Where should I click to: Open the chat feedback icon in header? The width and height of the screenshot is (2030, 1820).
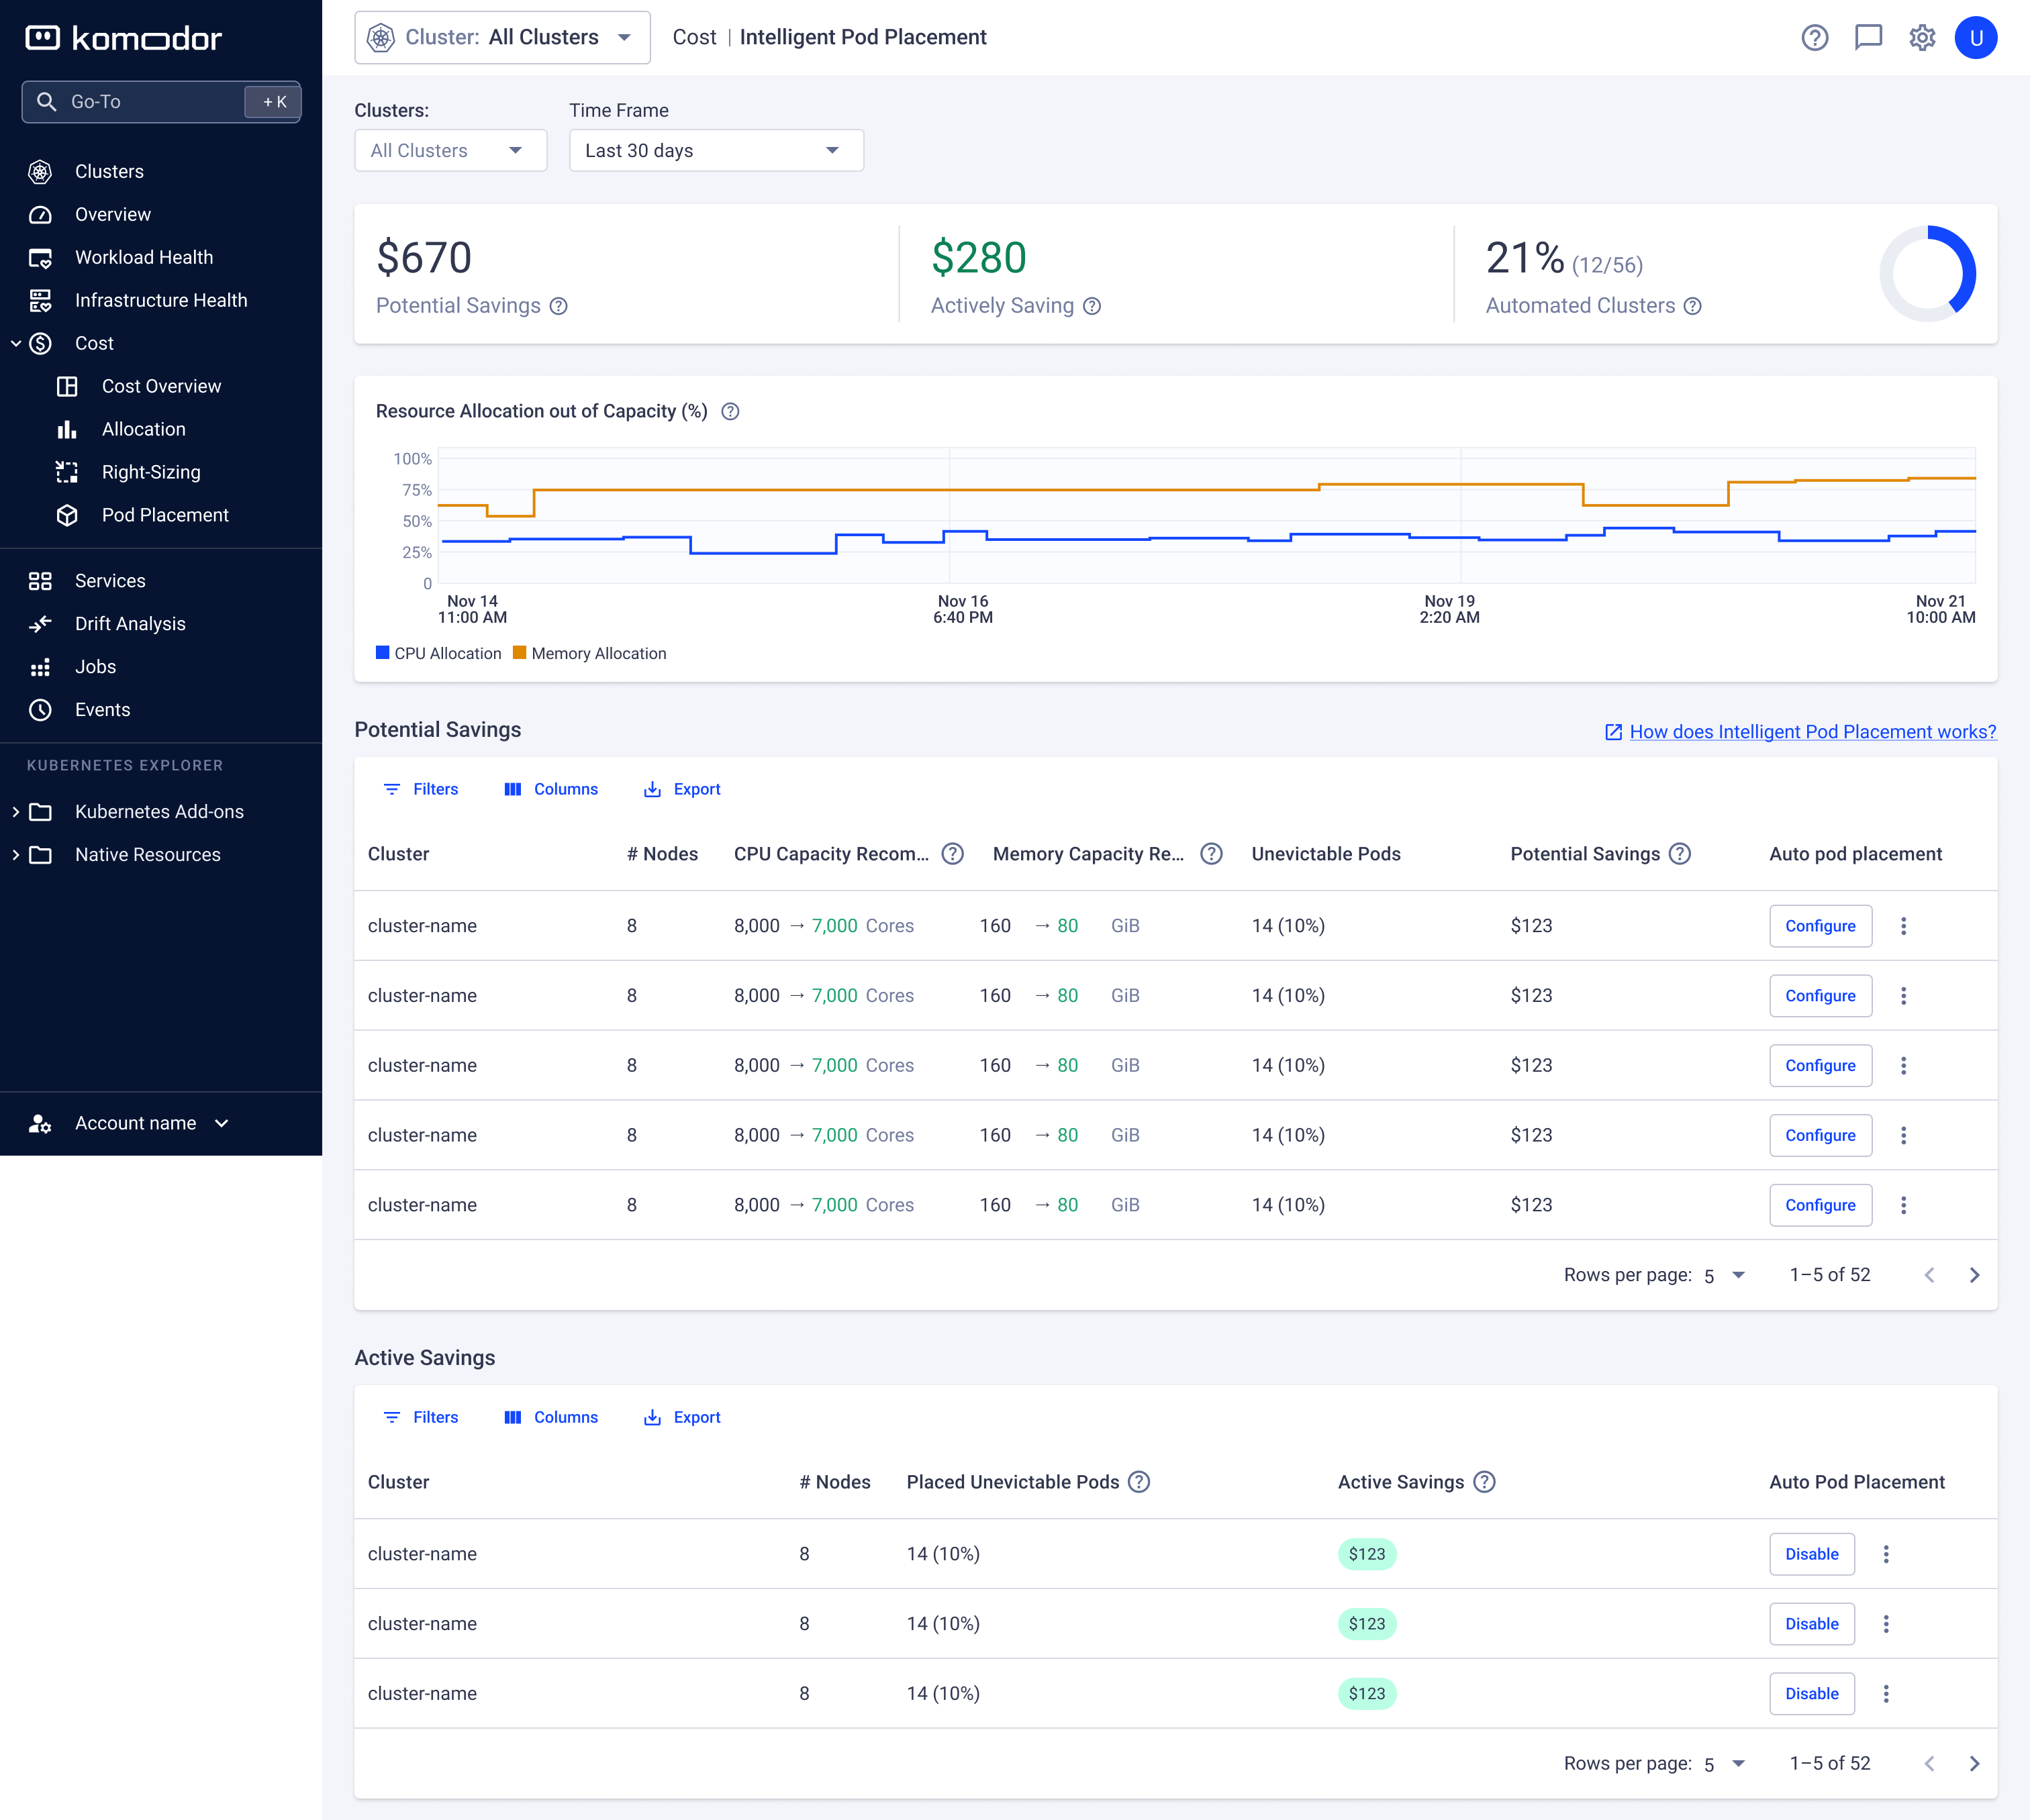(x=1868, y=38)
